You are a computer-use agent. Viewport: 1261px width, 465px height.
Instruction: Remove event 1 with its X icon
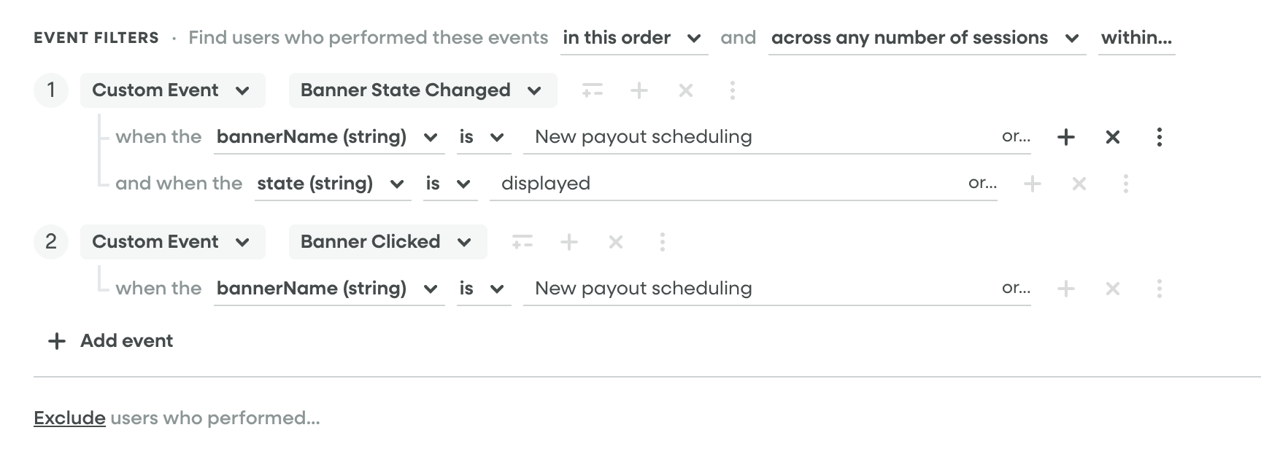[686, 90]
